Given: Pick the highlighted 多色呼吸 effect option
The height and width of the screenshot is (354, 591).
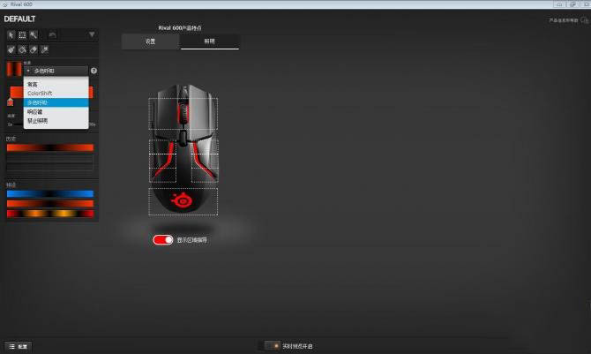Looking at the screenshot, I should pos(56,102).
